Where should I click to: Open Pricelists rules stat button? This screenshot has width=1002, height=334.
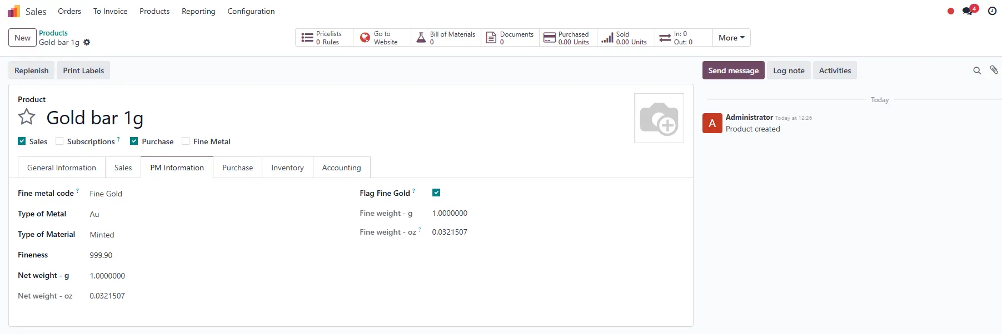tap(324, 38)
